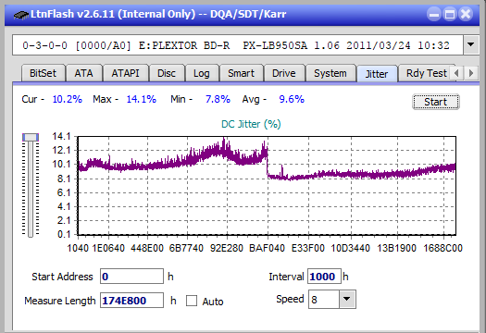Click the y-axis label 0.1

pos(64,235)
